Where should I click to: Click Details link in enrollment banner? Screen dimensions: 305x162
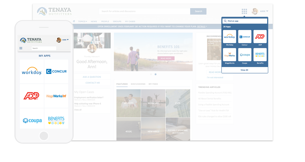[x=201, y=26]
